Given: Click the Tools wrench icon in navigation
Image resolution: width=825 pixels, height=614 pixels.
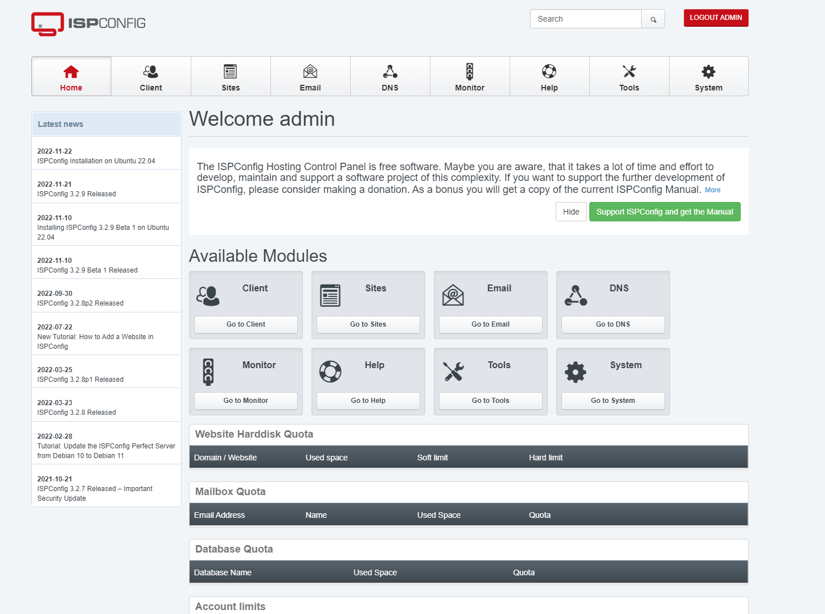Looking at the screenshot, I should [x=629, y=72].
